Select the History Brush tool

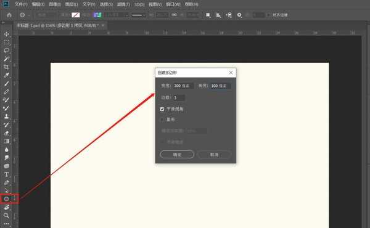tap(6, 124)
